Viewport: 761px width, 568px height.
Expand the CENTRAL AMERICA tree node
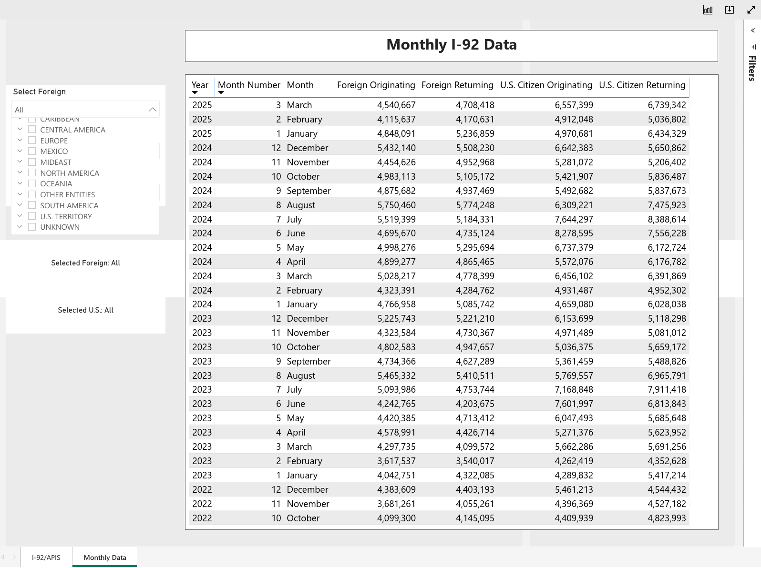click(20, 129)
